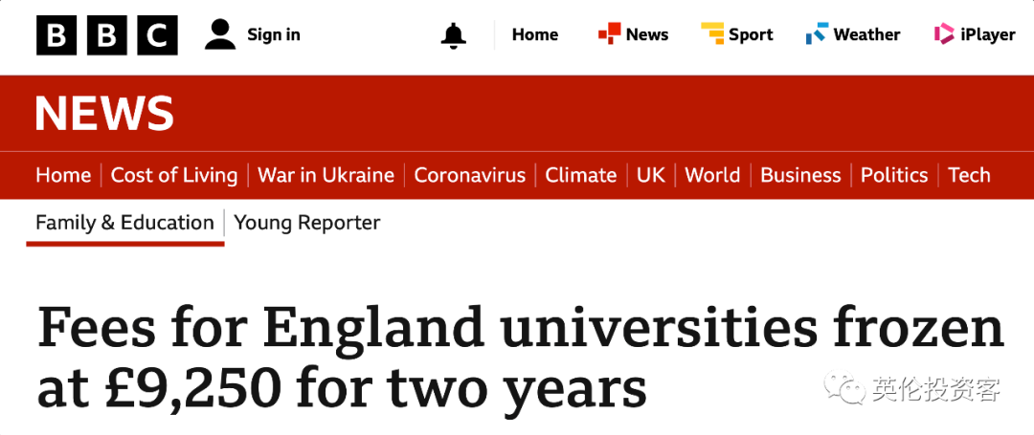The height and width of the screenshot is (435, 1034).
Task: Open Tech section
Action: [x=969, y=175]
